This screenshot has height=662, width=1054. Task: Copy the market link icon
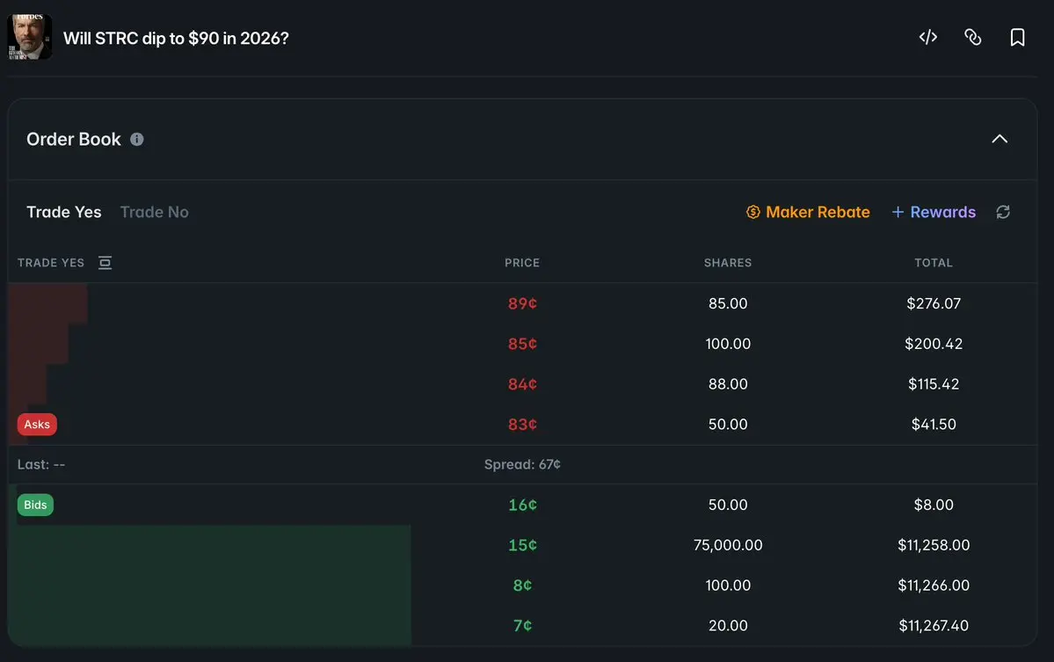point(972,37)
